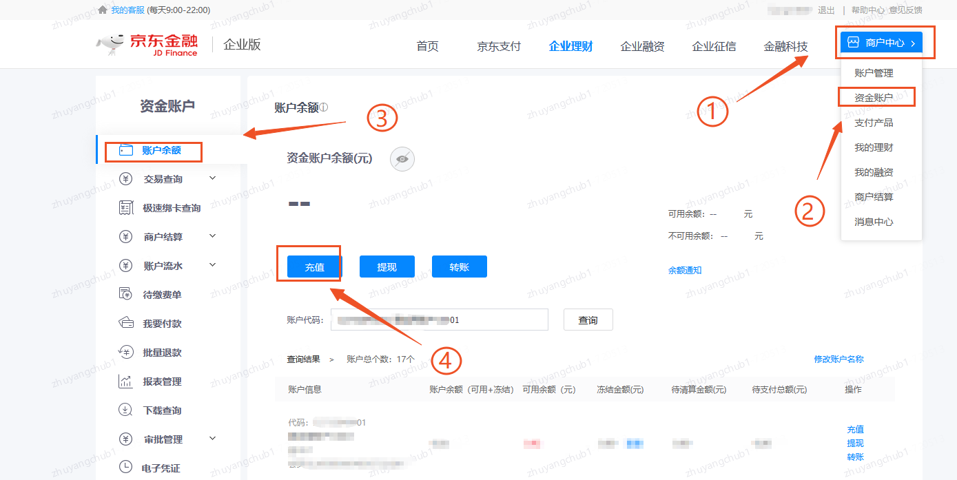Click the 下载查询 sidebar icon

click(126, 410)
